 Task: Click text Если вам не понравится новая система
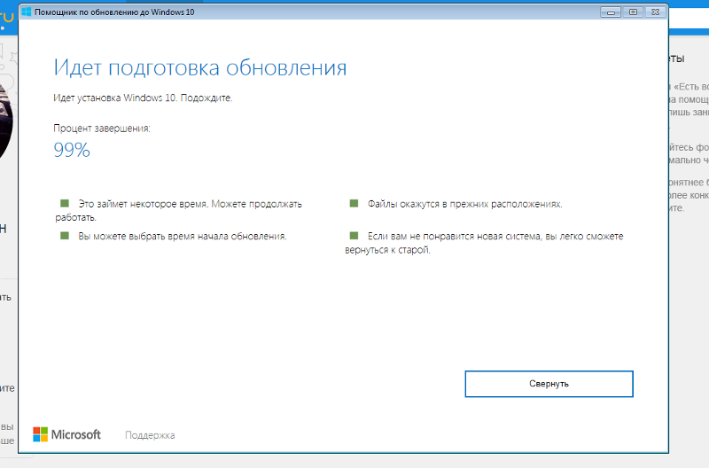(x=454, y=236)
